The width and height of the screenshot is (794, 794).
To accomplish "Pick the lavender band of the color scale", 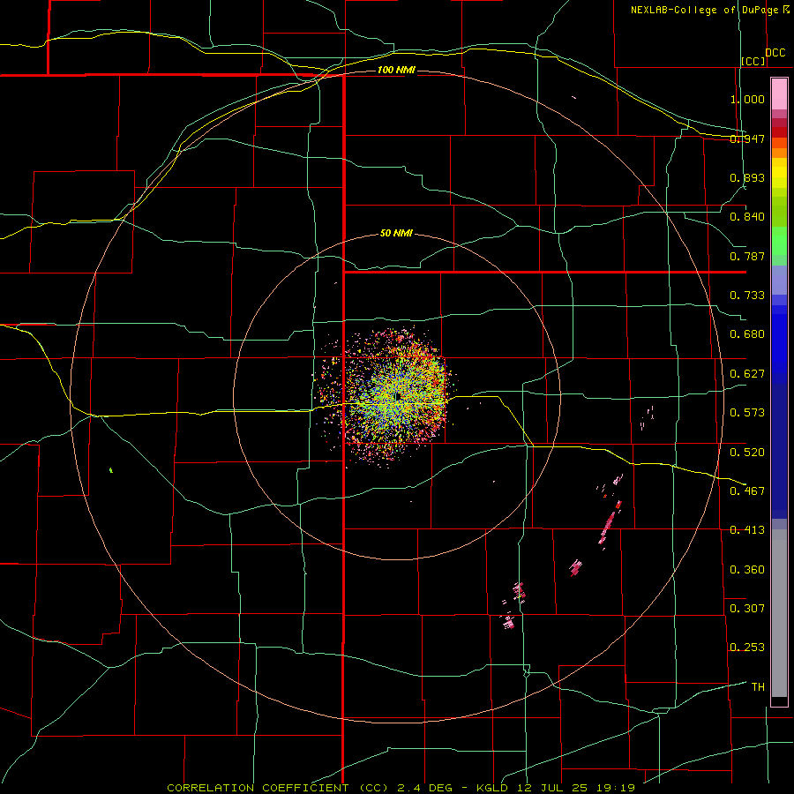I will (779, 280).
